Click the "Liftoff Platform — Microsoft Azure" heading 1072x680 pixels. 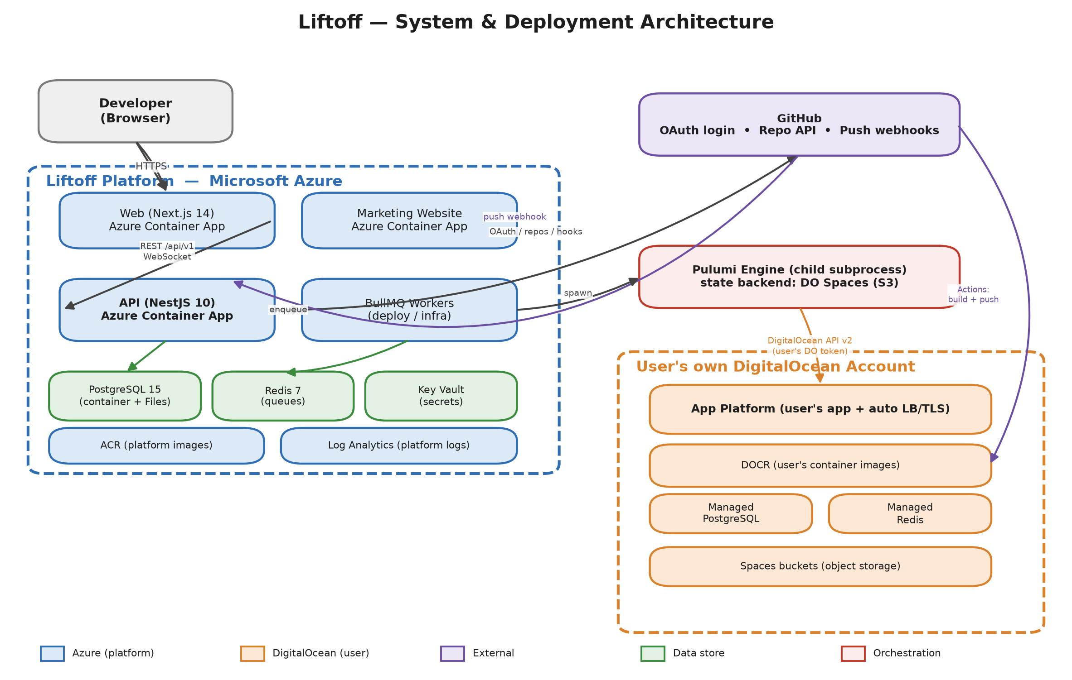[x=194, y=181]
